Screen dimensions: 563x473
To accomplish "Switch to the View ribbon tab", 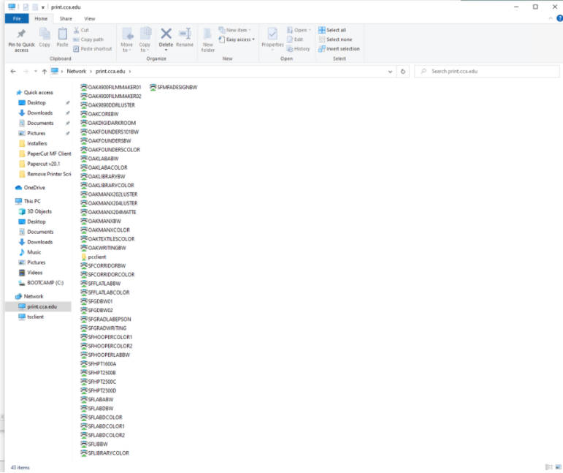I will tap(89, 19).
